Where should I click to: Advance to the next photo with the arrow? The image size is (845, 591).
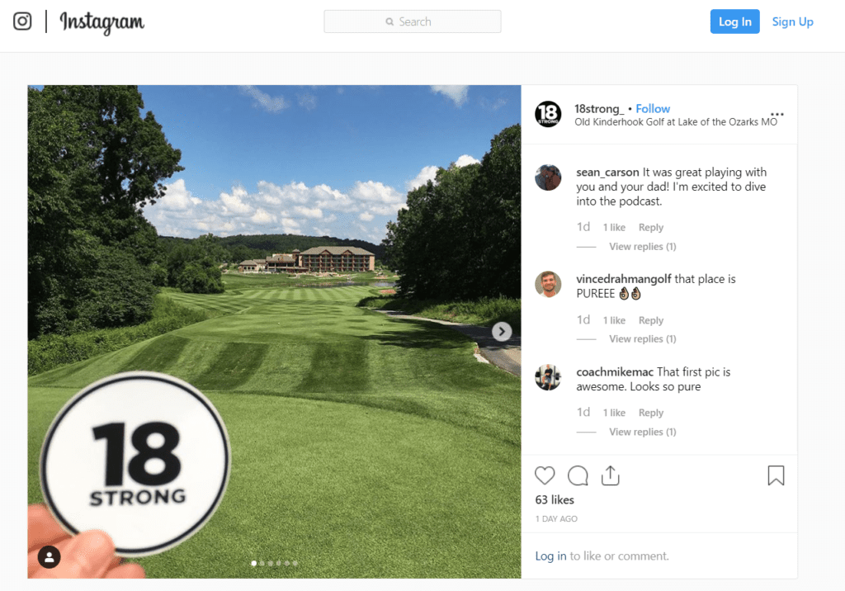501,332
